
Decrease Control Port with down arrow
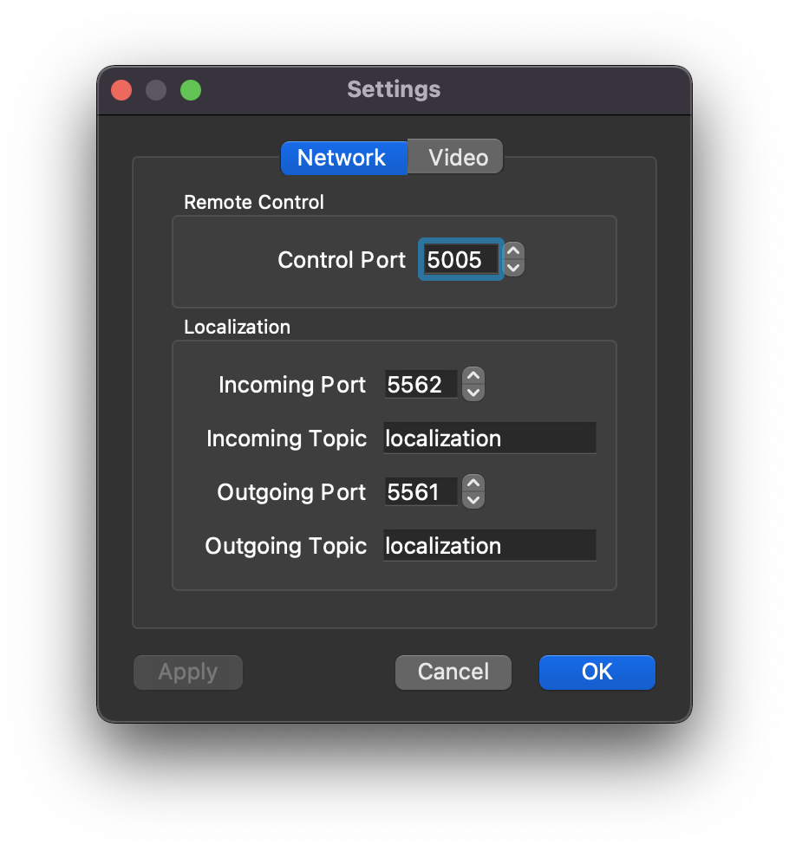click(x=513, y=268)
